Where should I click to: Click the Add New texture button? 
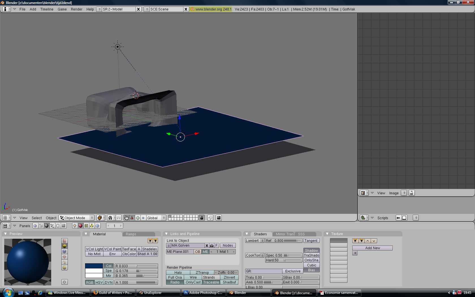[372, 248]
